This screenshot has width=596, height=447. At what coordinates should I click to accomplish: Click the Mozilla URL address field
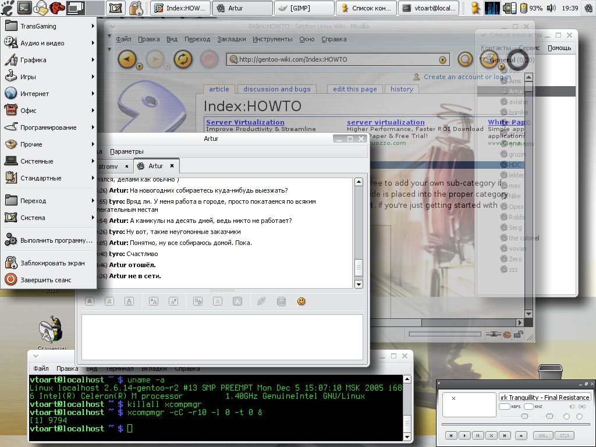(x=338, y=59)
